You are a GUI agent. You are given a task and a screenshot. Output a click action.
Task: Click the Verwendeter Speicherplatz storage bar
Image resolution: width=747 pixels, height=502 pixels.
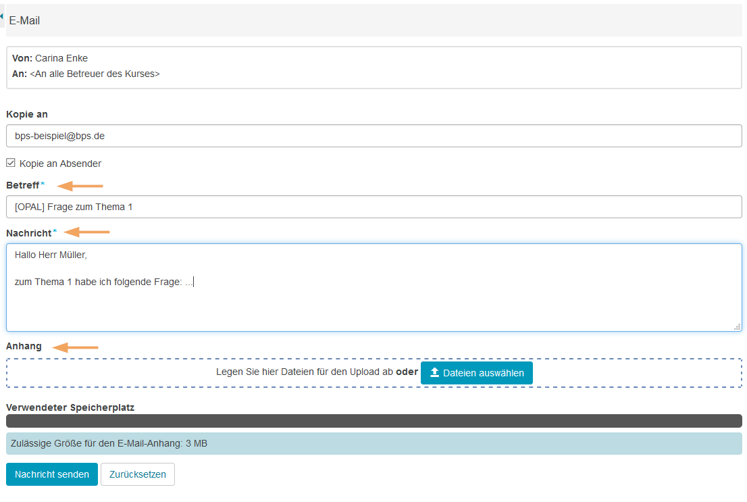click(373, 421)
